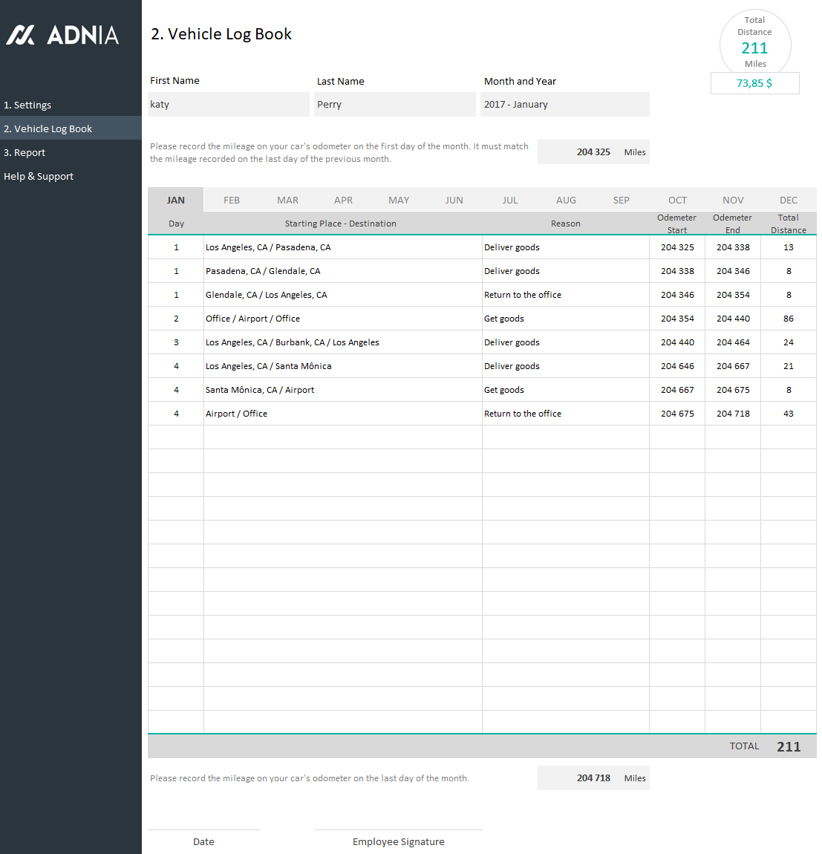Open the Month and Year selector

pos(565,105)
